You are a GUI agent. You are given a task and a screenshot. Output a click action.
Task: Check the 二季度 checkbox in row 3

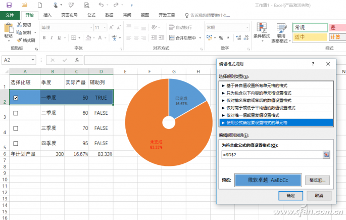pyautogui.click(x=16, y=113)
